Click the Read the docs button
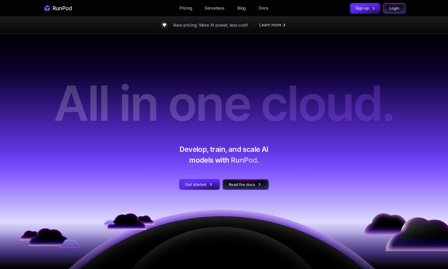The image size is (448, 269). [246, 184]
